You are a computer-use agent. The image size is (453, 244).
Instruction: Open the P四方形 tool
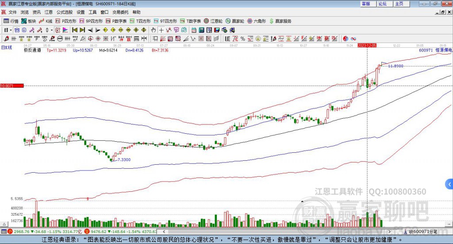click(x=66, y=21)
